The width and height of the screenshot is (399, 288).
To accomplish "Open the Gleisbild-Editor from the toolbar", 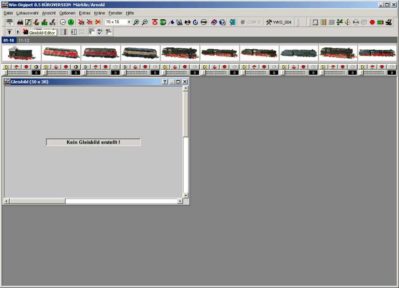I will pyautogui.click(x=25, y=32).
